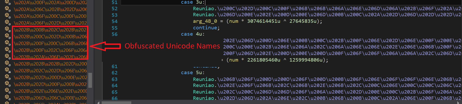Click method icon beside \u202B\u202D\u200F\u200B entry
Screen dimensions: 462x104
(x=8, y=84)
